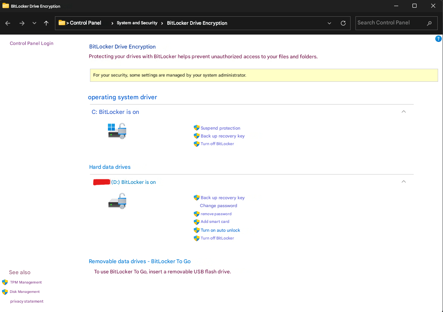Image resolution: width=443 pixels, height=312 pixels.
Task: Open recent locations chevron beside forward arrow
Action: point(34,23)
